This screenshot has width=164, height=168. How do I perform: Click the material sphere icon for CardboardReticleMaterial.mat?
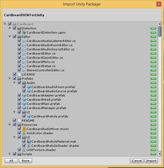29,141
